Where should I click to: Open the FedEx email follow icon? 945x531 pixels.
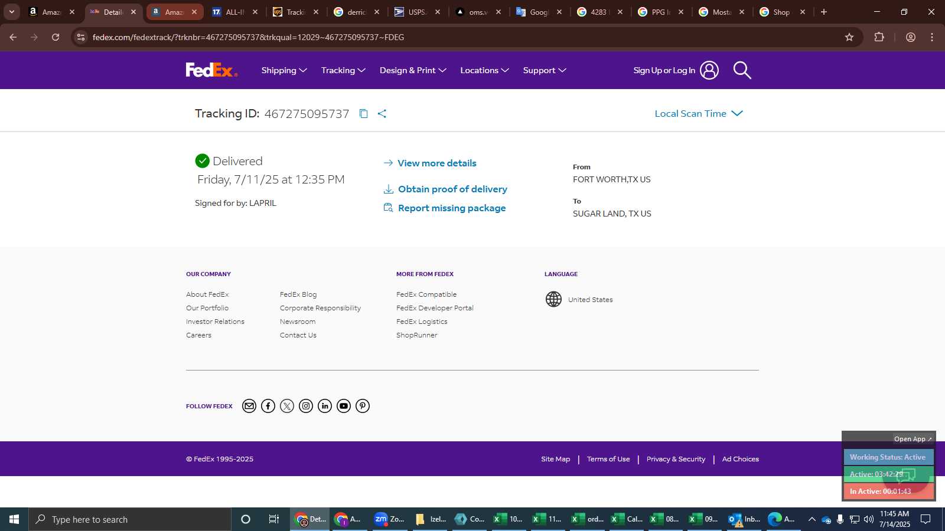click(249, 406)
